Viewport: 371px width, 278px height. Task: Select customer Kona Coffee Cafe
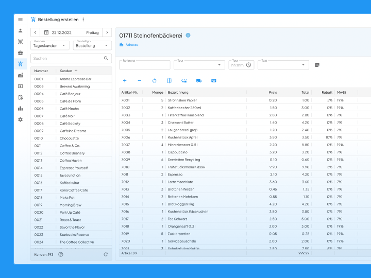pyautogui.click(x=71, y=190)
